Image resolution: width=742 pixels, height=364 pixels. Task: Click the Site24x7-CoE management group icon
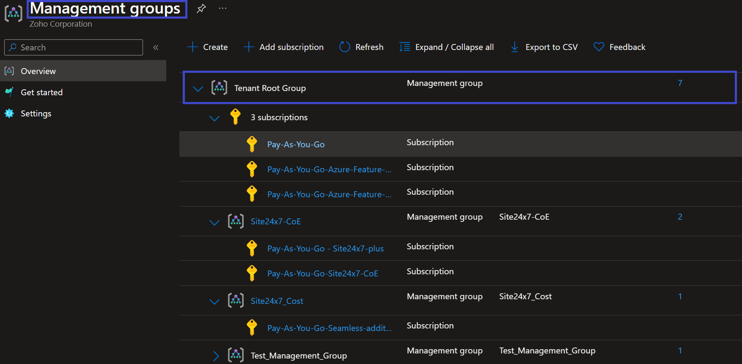coord(236,221)
